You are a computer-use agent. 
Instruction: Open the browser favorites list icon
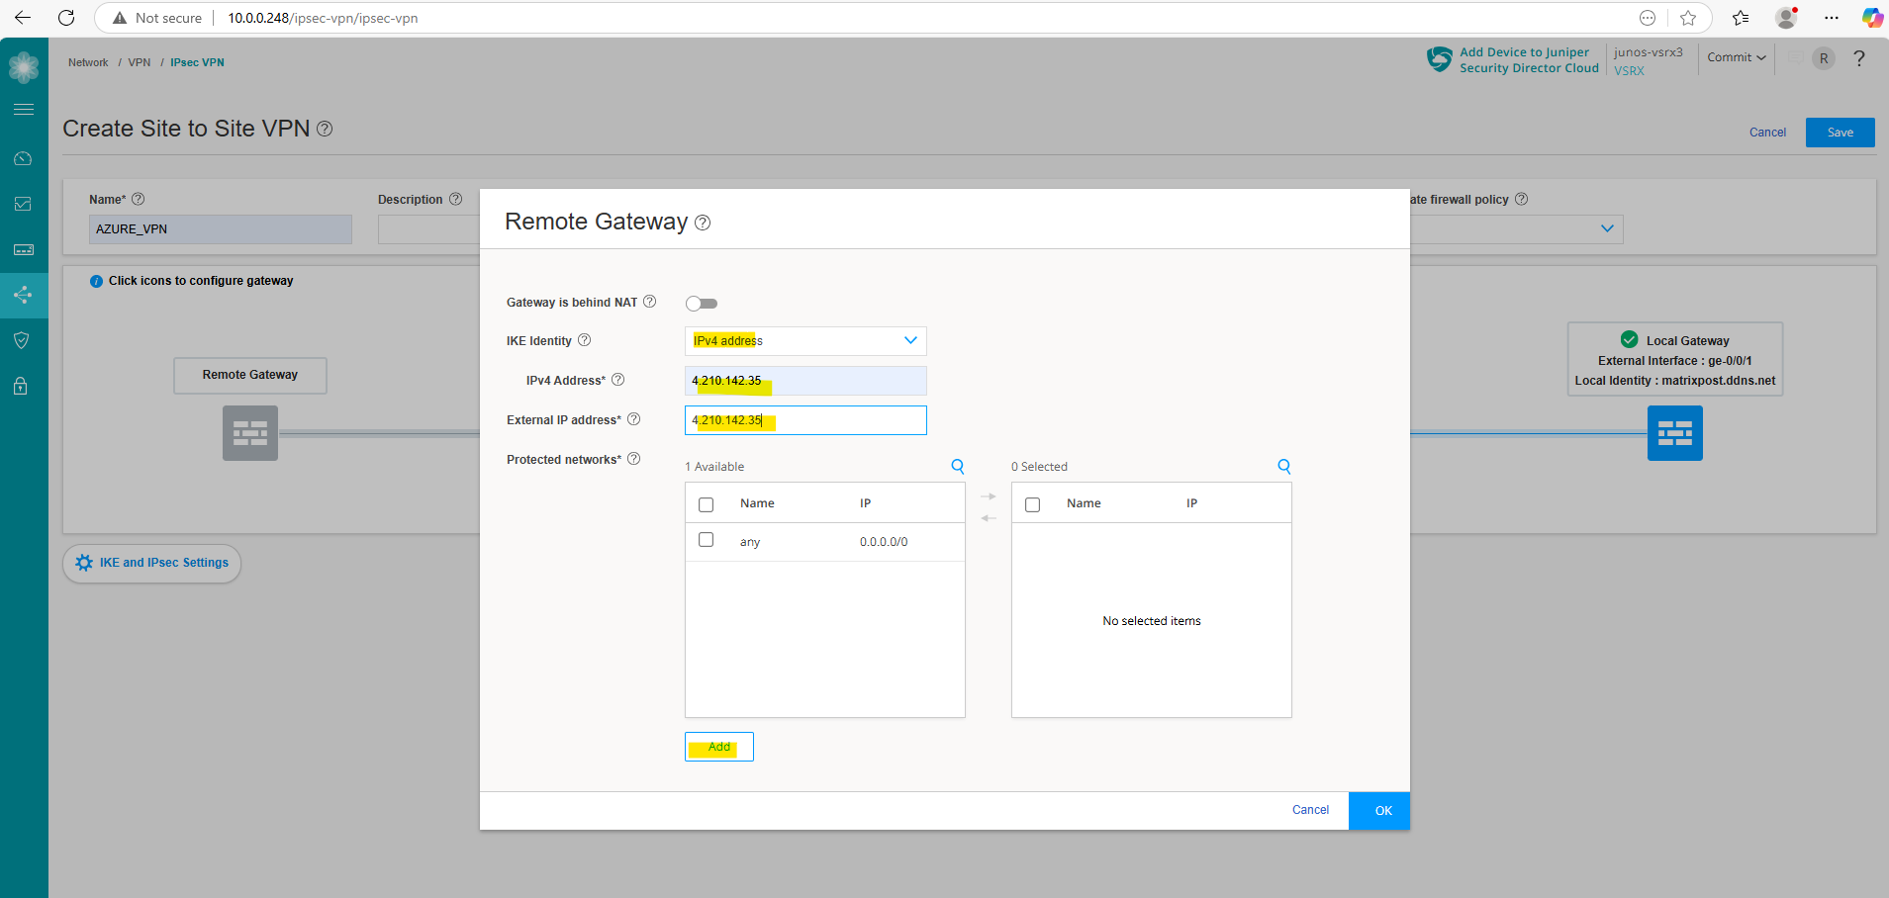coord(1741,18)
